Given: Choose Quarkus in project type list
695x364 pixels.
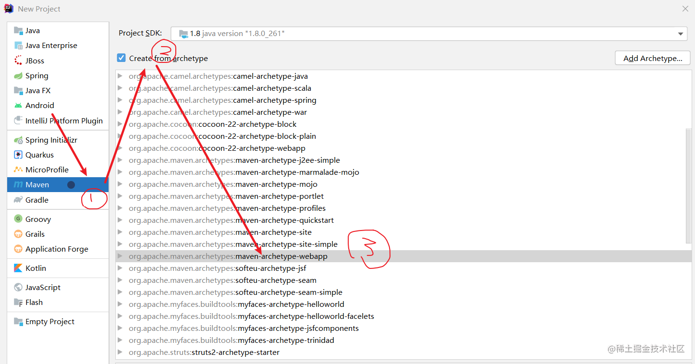Looking at the screenshot, I should (58, 155).
